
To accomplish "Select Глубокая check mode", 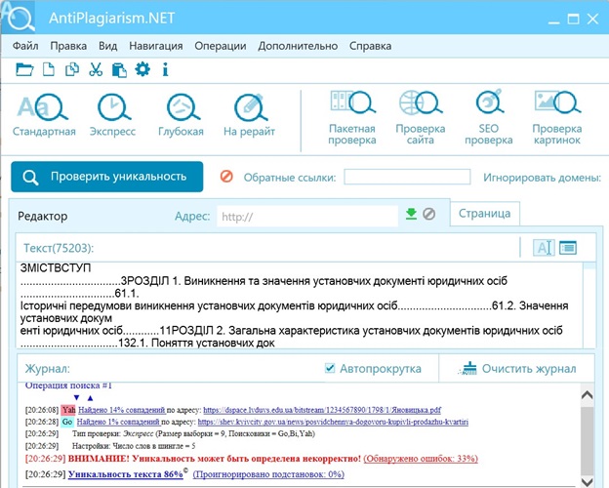I will 181,114.
